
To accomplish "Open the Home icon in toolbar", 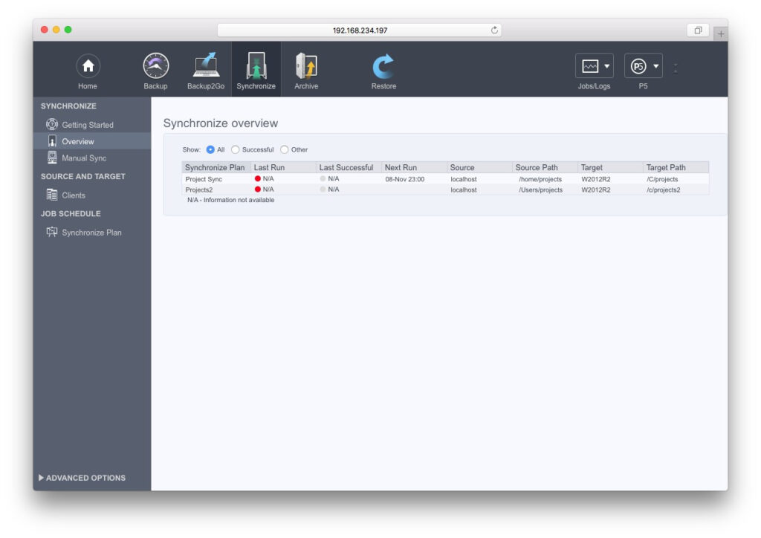I will (88, 67).
